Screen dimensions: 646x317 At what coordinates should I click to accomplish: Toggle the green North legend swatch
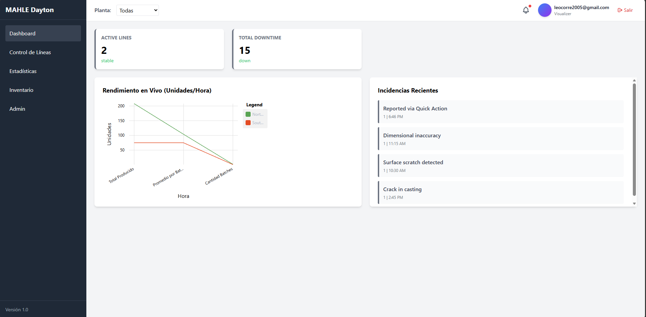[248, 114]
